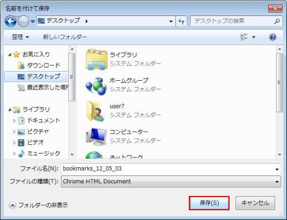Viewport: 287px width, 220px height.
Task: Click the 最近表示した場所 icon
Action: coord(21,88)
